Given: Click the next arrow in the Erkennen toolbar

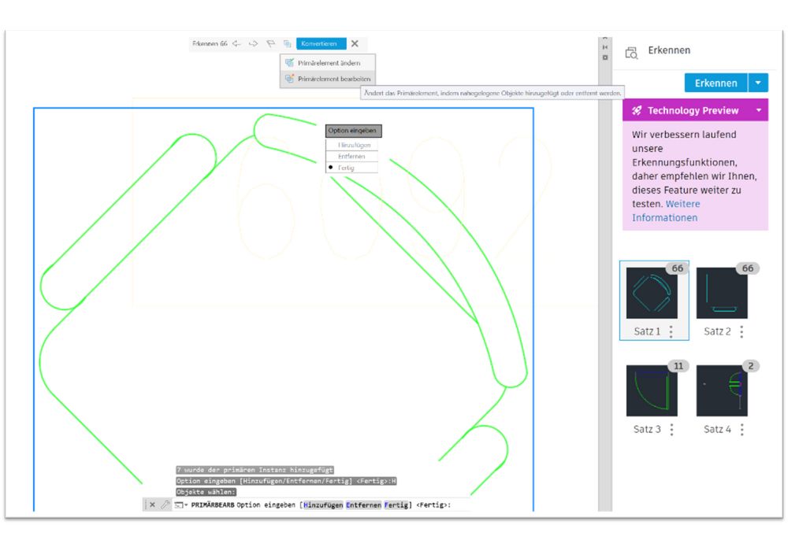Looking at the screenshot, I should [252, 43].
